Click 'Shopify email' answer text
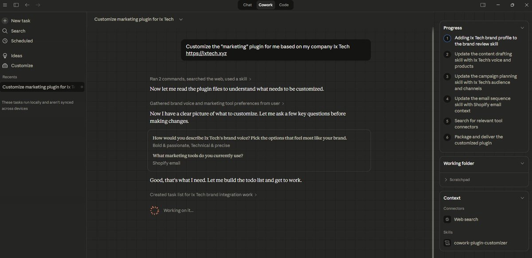Viewport: 532px width, 258px height. click(166, 163)
